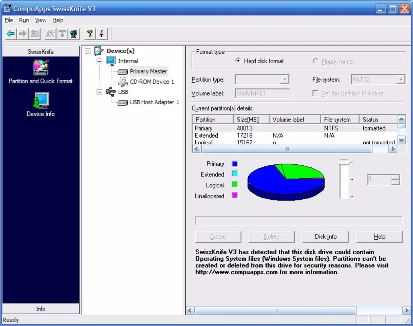The height and width of the screenshot is (326, 413).
Task: Click the Extended cyan legend swatch
Action: (x=235, y=174)
